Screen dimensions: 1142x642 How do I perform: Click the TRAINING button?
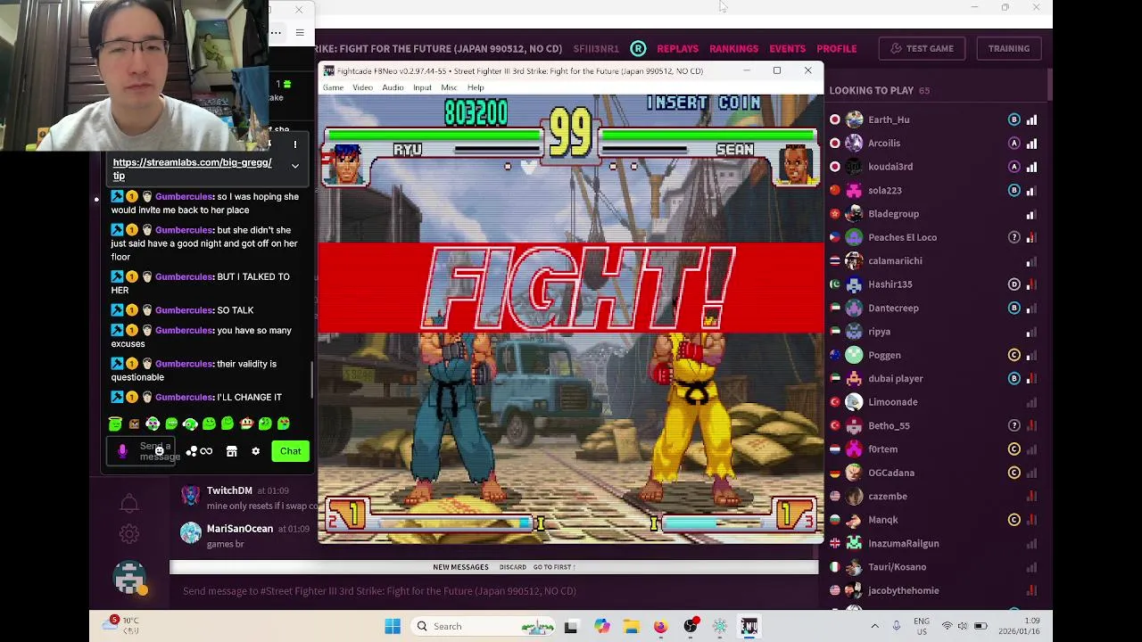coord(1008,48)
